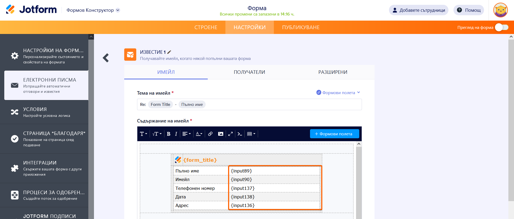Open the text alignment dropdown
The width and height of the screenshot is (514, 219).
(x=186, y=134)
